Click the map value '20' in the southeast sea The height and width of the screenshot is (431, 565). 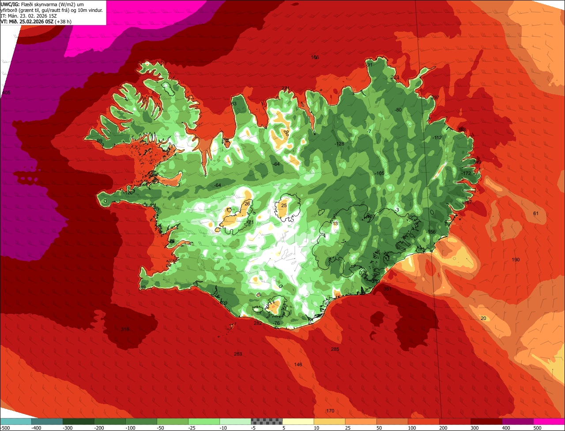(x=483, y=318)
